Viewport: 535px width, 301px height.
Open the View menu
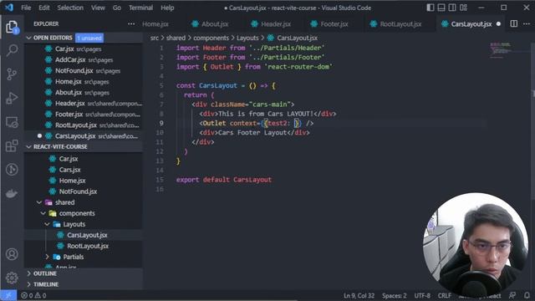pos(98,8)
